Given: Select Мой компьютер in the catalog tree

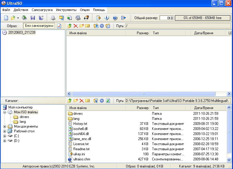Looking at the screenshot, I should pyautogui.click(x=20, y=107).
